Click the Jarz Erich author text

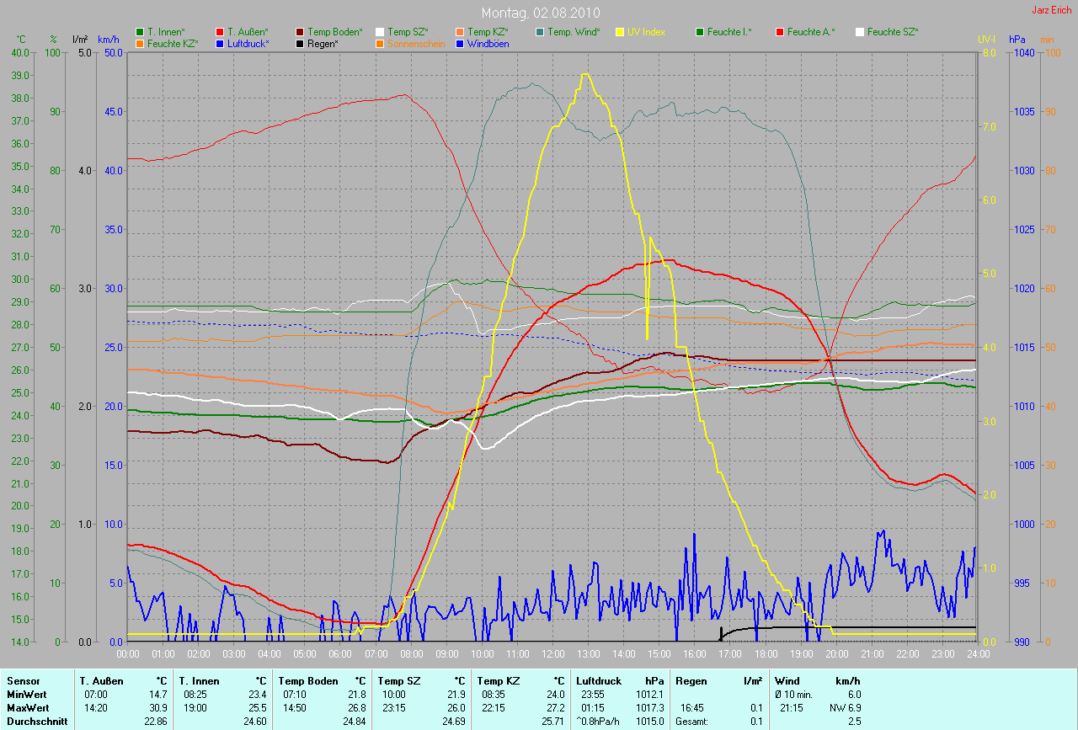pos(1052,10)
